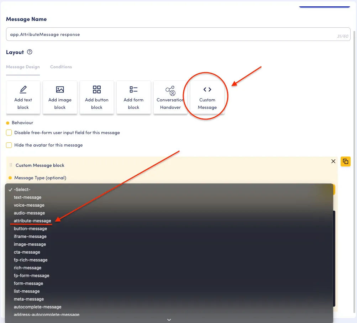Close the Custom Message block with X
357x323 pixels.
coord(333,161)
